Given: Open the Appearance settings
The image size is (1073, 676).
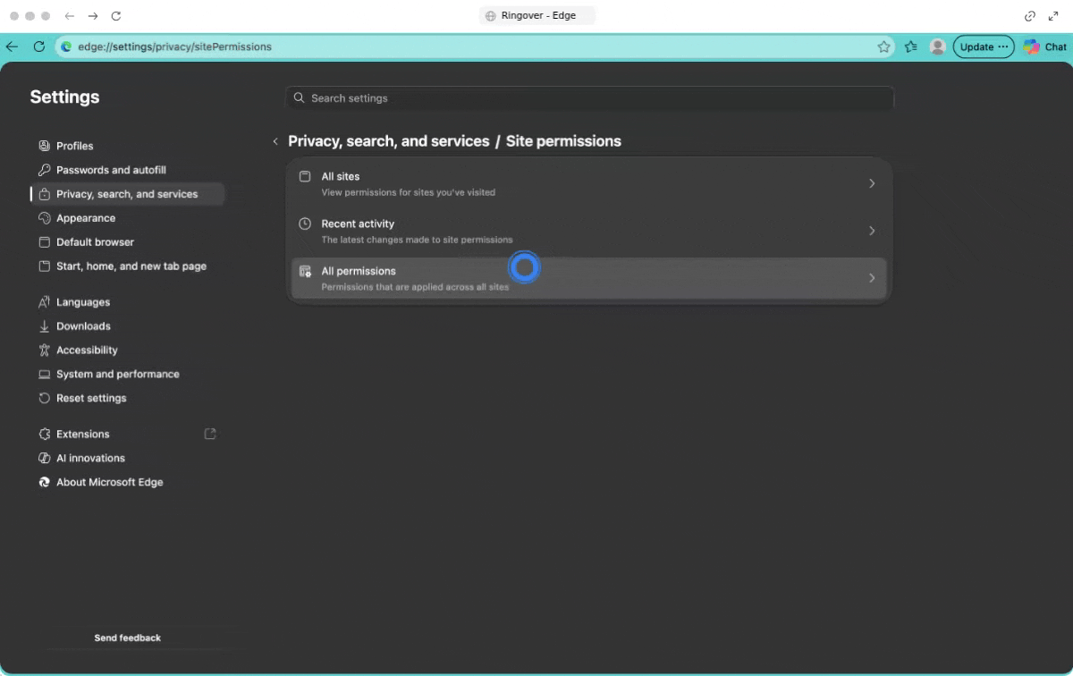Looking at the screenshot, I should (85, 218).
